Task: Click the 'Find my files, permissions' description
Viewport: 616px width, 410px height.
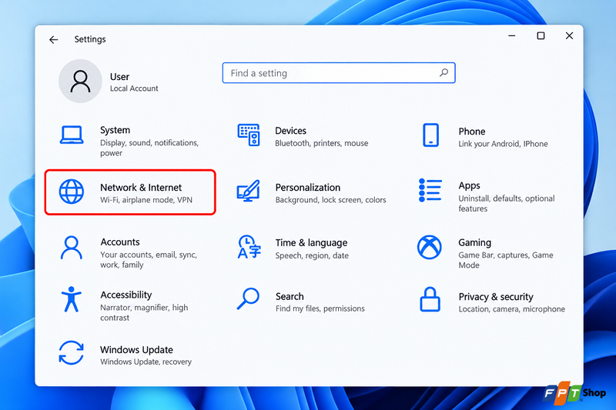Action: point(320,308)
